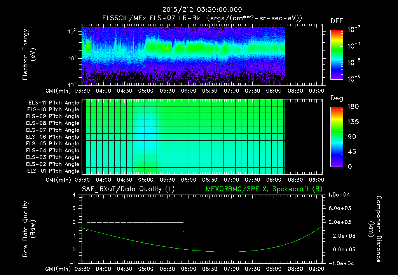Viewport: 398px width, 275px height.
Task: Click the Deg pitch angle color bar
Action: pyautogui.click(x=337, y=137)
